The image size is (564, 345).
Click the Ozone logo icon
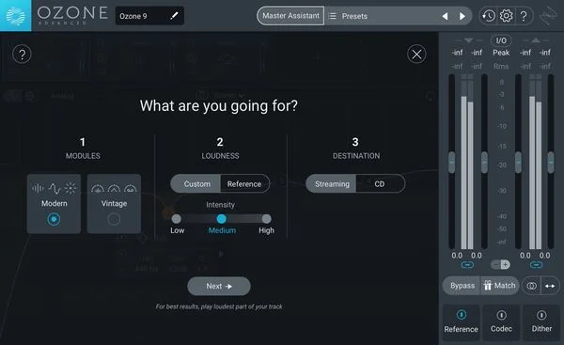click(x=15, y=15)
